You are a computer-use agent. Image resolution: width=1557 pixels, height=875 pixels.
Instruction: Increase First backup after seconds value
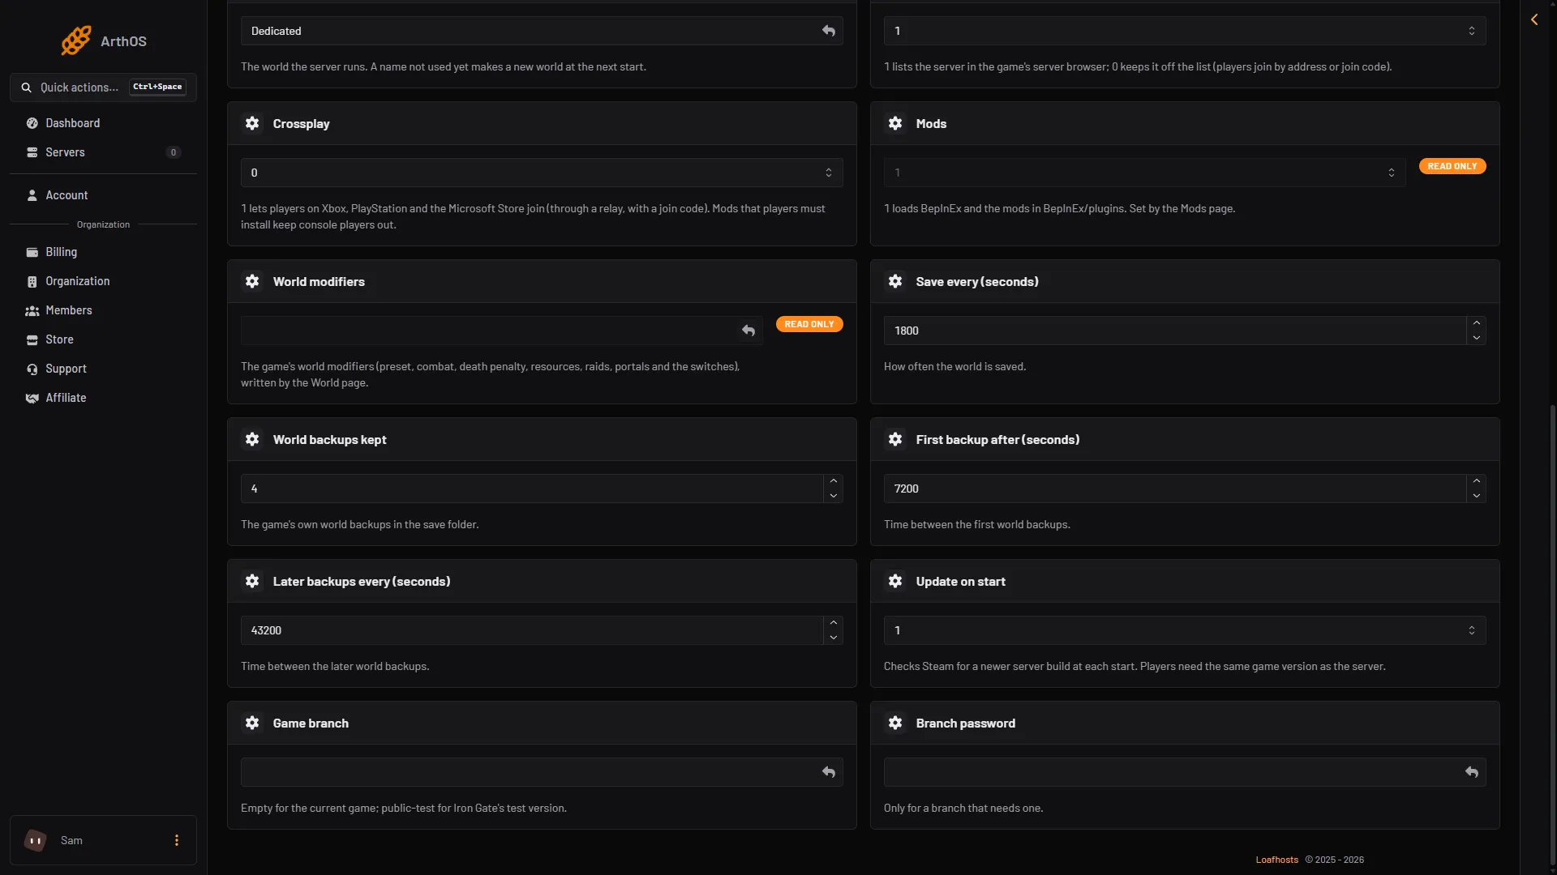click(x=1477, y=481)
